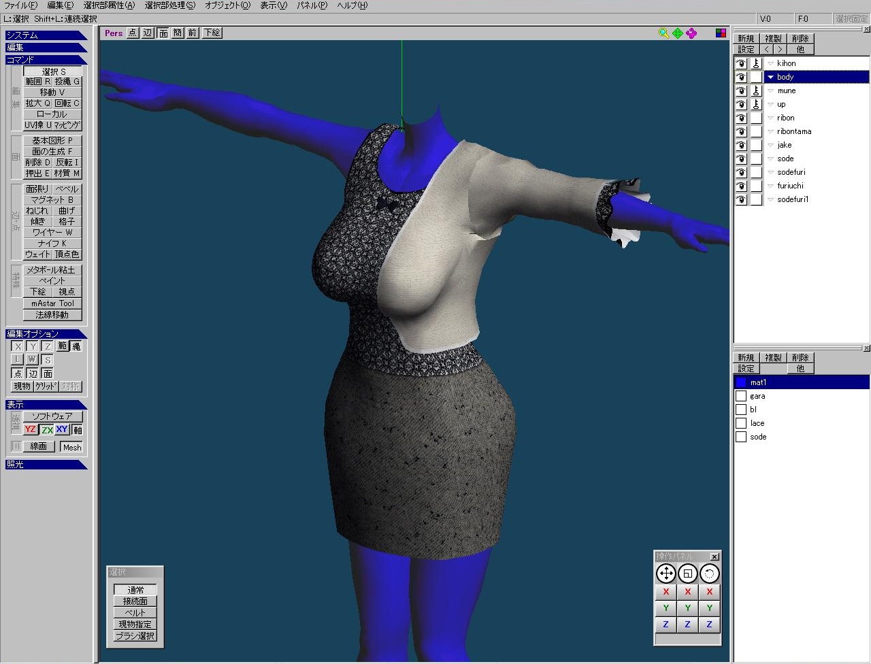Viewport: 871px width, 664px height.
Task: Select the scale handle in 操作パネル
Action: coord(687,574)
